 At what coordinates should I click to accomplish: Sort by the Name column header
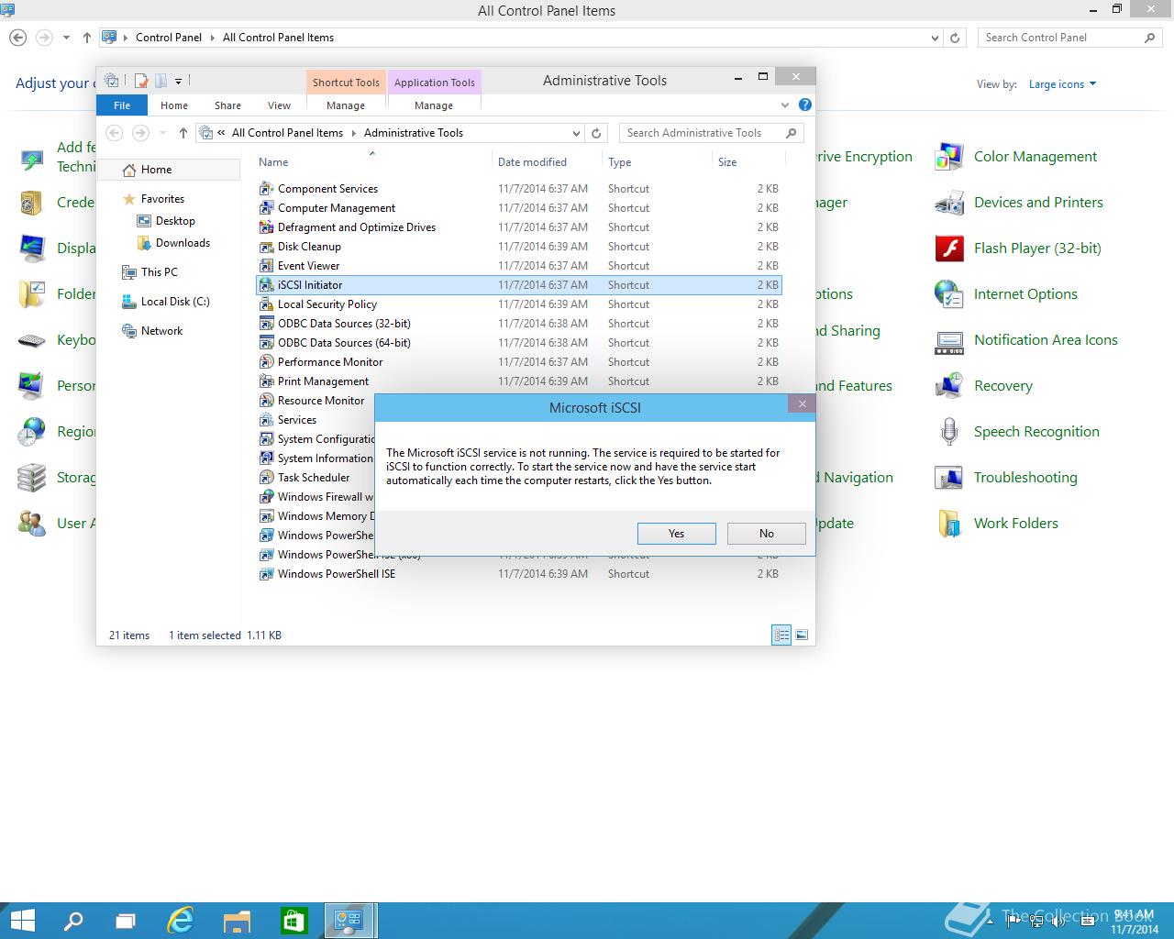click(373, 162)
